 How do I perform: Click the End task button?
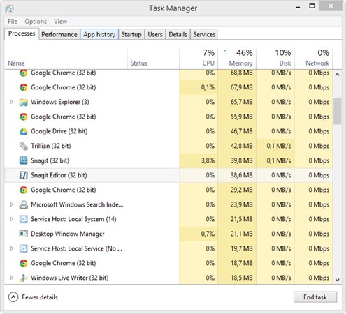pyautogui.click(x=315, y=297)
